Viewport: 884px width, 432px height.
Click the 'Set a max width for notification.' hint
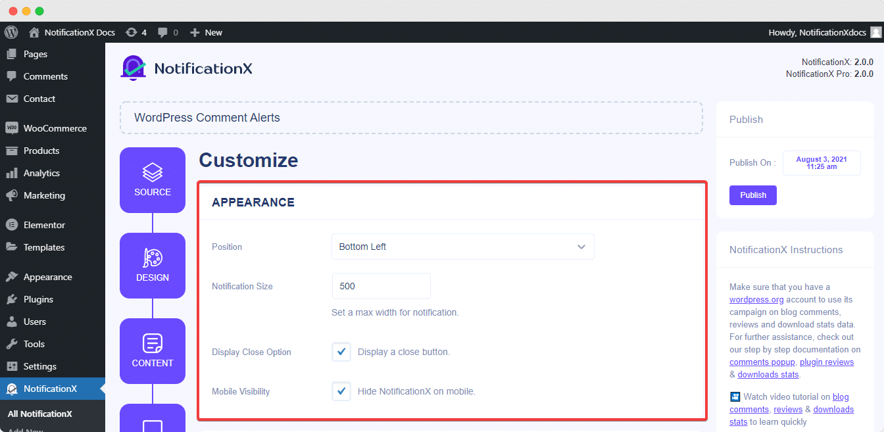(x=395, y=312)
